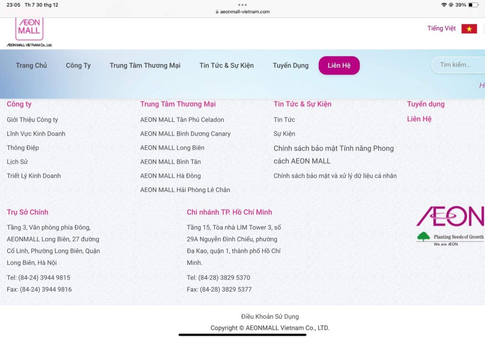Click the Trung Tâm Thương Mại footer heading
The width and height of the screenshot is (485, 339).
178,104
